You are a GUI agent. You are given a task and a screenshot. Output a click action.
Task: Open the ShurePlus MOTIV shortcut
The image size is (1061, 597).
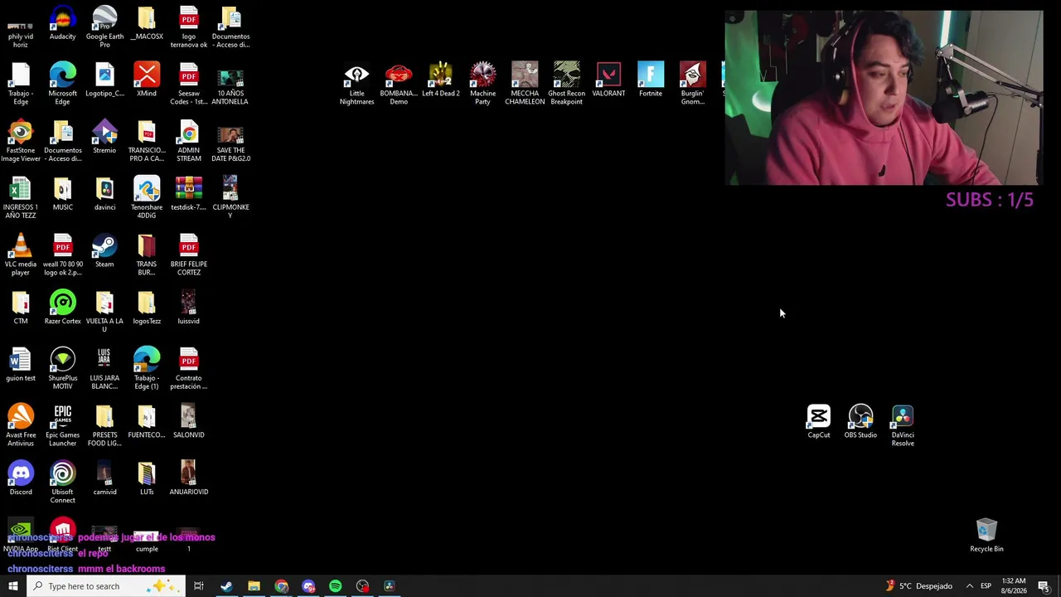[x=62, y=369]
